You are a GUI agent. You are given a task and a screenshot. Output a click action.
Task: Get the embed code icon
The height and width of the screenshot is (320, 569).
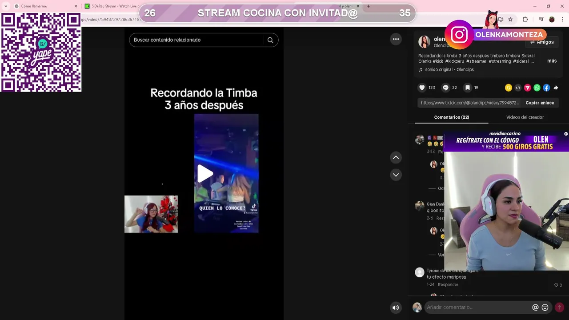518,88
